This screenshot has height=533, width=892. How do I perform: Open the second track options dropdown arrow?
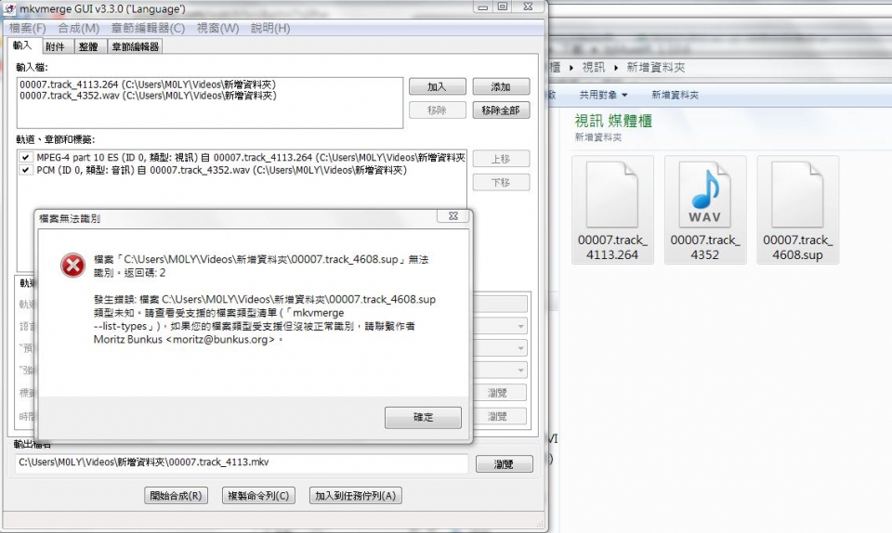[x=520, y=348]
